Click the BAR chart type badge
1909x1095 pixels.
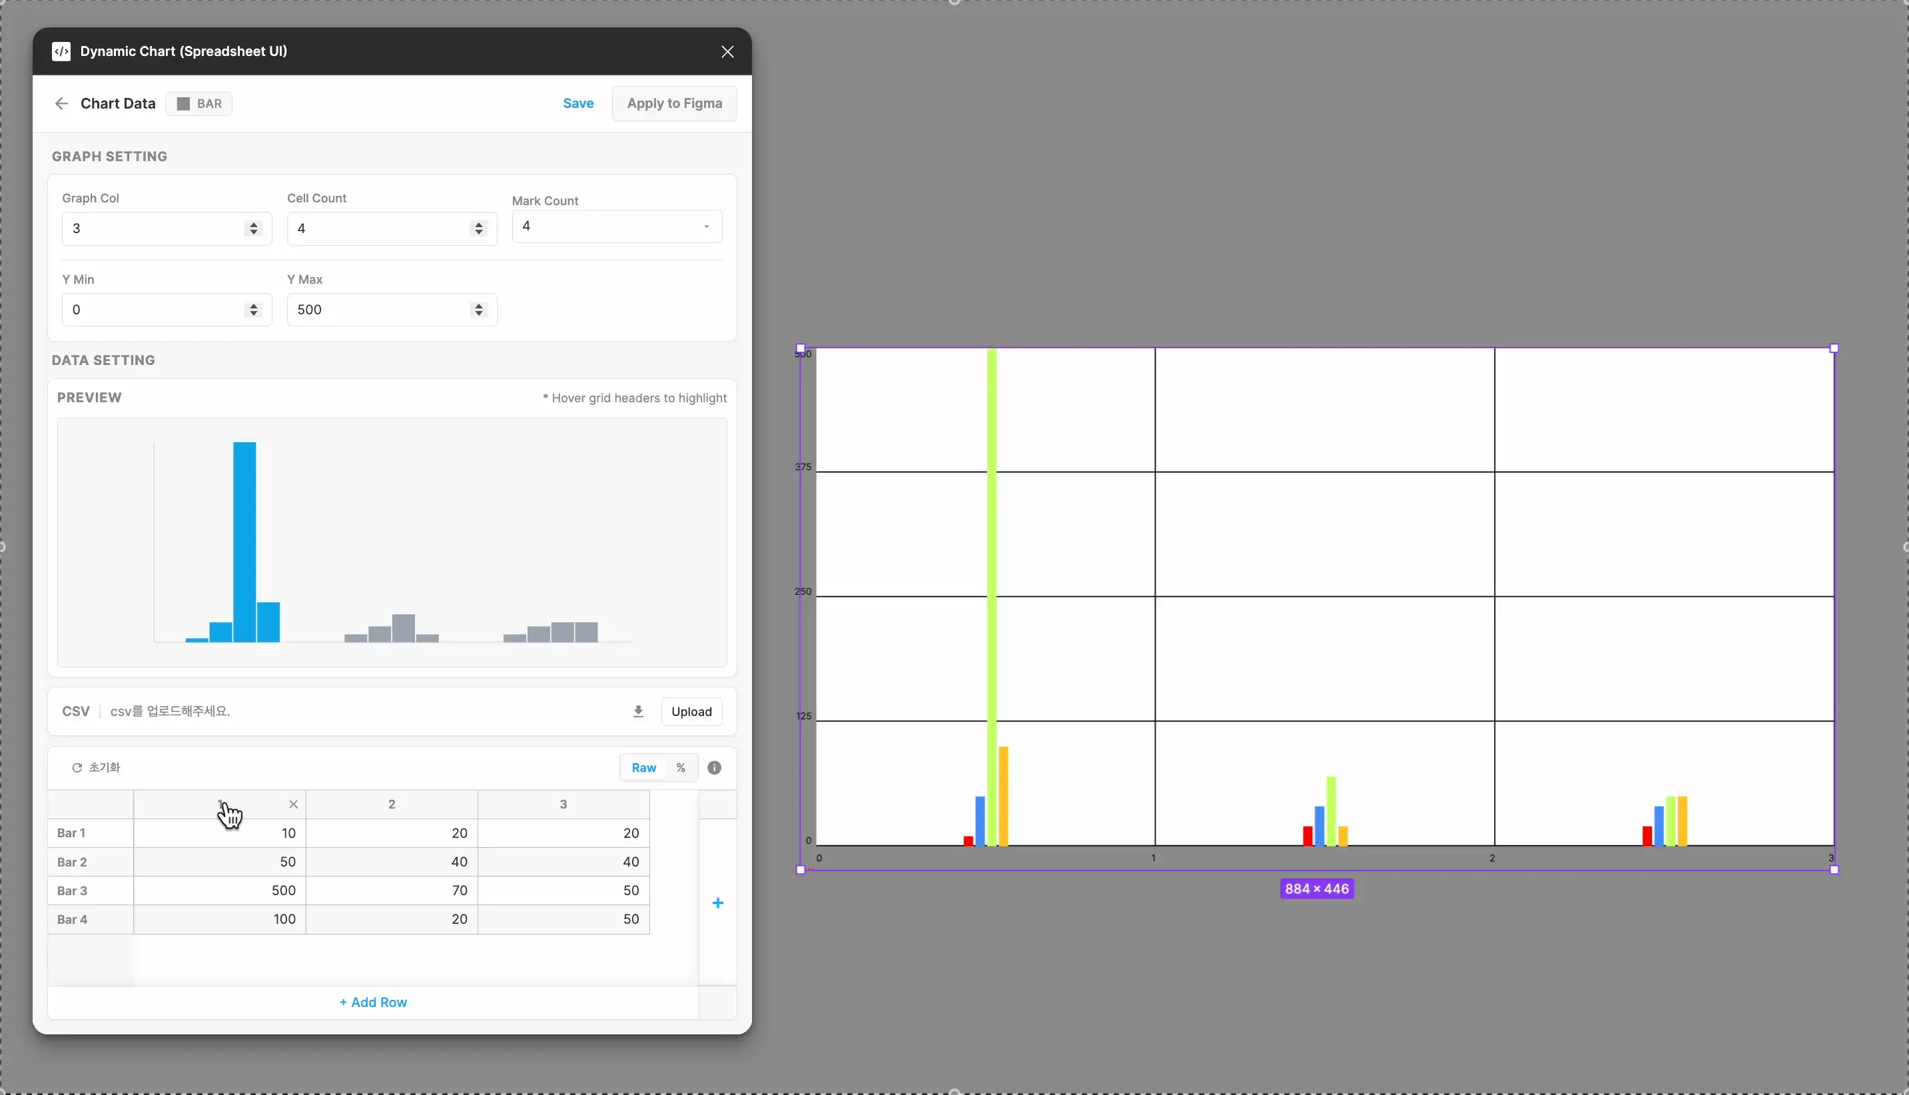pyautogui.click(x=199, y=104)
